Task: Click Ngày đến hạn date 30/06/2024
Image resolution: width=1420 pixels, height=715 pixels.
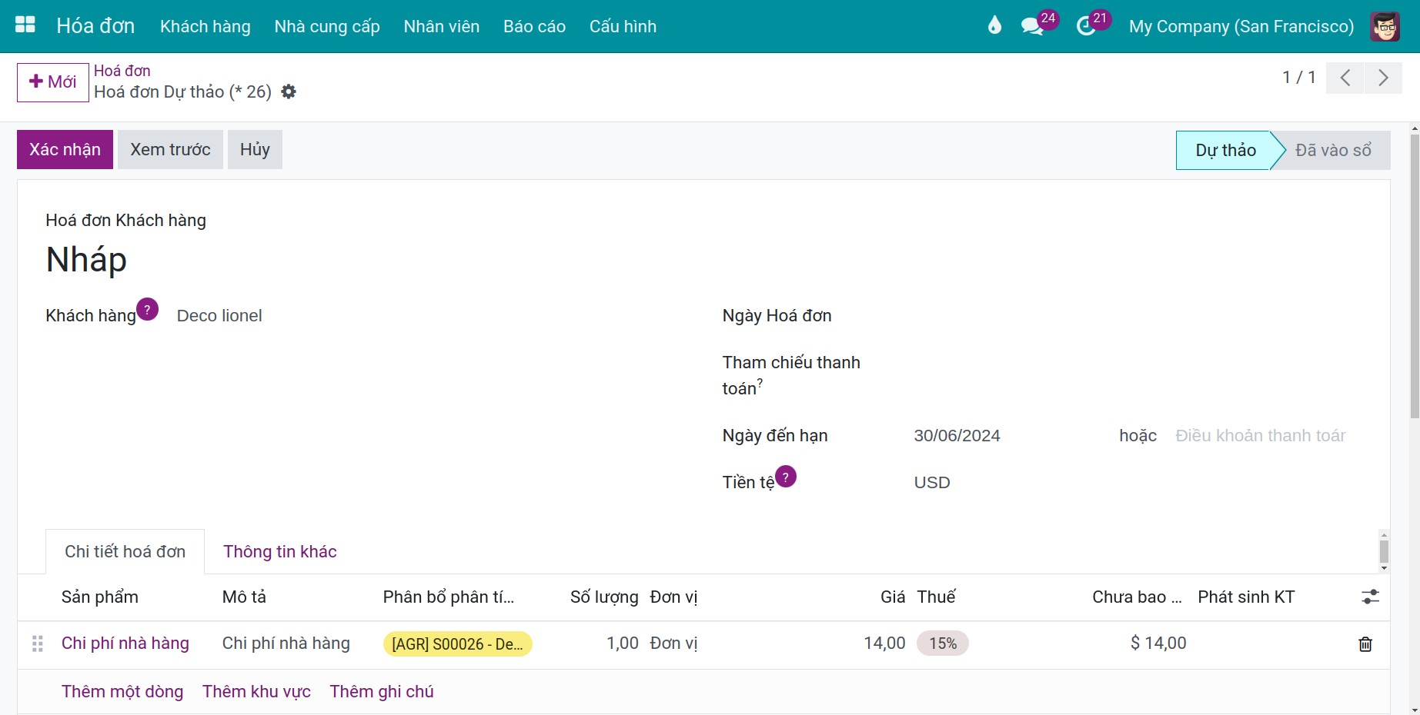Action: click(957, 435)
